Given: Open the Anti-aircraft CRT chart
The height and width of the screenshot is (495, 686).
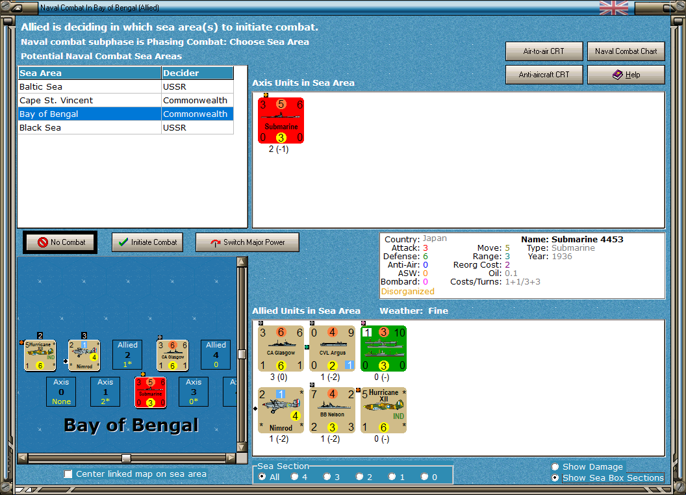Looking at the screenshot, I should (544, 75).
